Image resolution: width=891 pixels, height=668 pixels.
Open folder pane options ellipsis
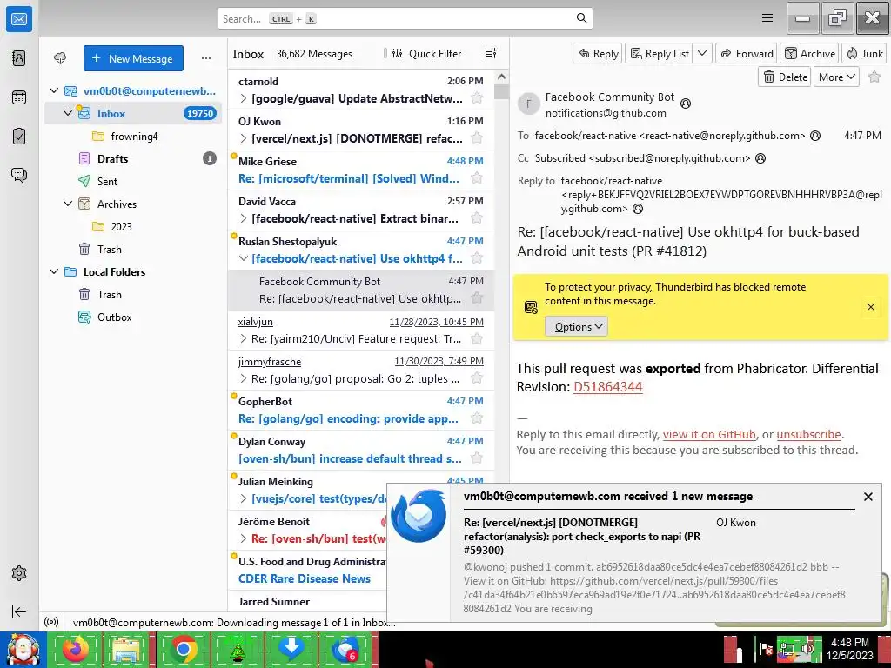point(205,58)
